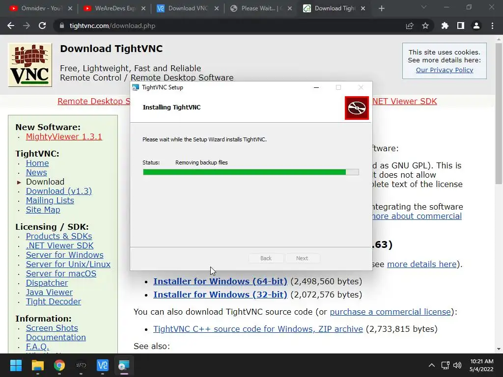Open the F.A.Q. link
Screen dimensions: 503x377
[37, 347]
